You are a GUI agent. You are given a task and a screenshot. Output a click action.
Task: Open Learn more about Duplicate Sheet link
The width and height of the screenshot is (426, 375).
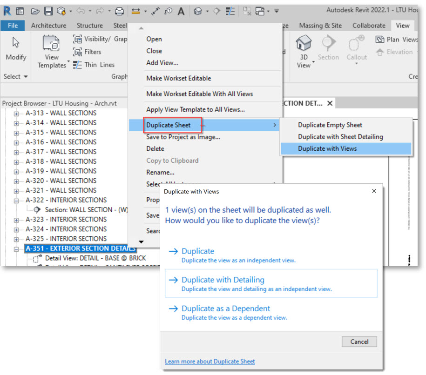point(210,362)
